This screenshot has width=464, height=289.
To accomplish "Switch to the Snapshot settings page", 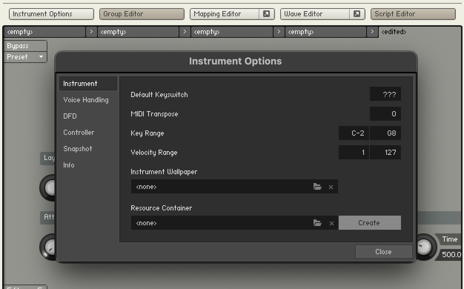I will 77,148.
